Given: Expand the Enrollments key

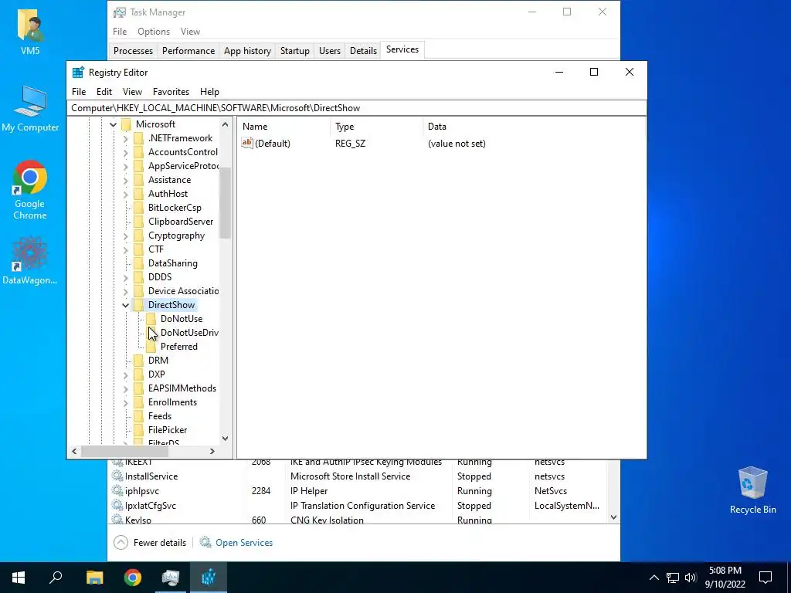Looking at the screenshot, I should pos(126,402).
